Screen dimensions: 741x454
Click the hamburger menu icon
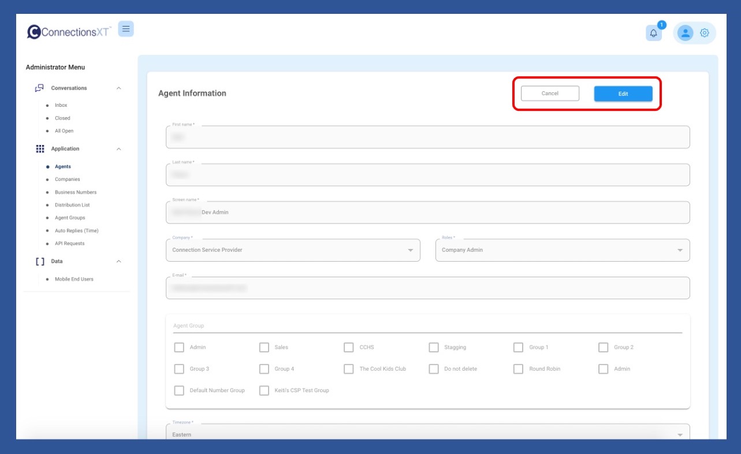click(x=126, y=29)
